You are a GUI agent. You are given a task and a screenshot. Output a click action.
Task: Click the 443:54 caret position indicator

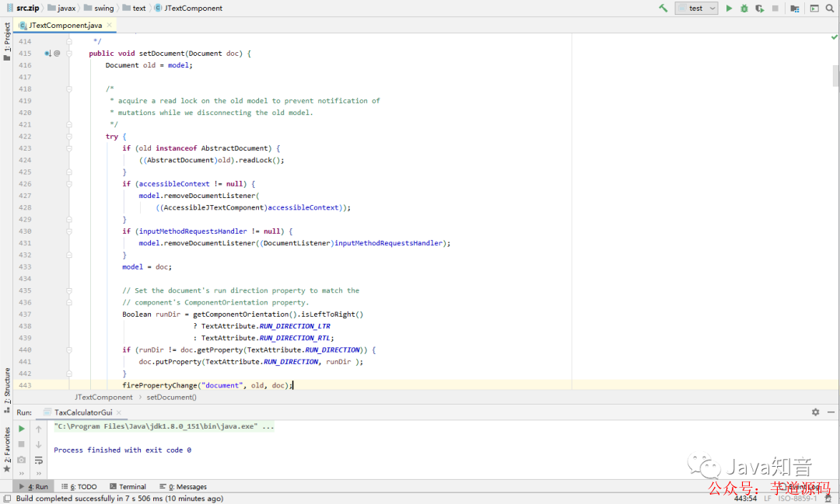point(745,498)
